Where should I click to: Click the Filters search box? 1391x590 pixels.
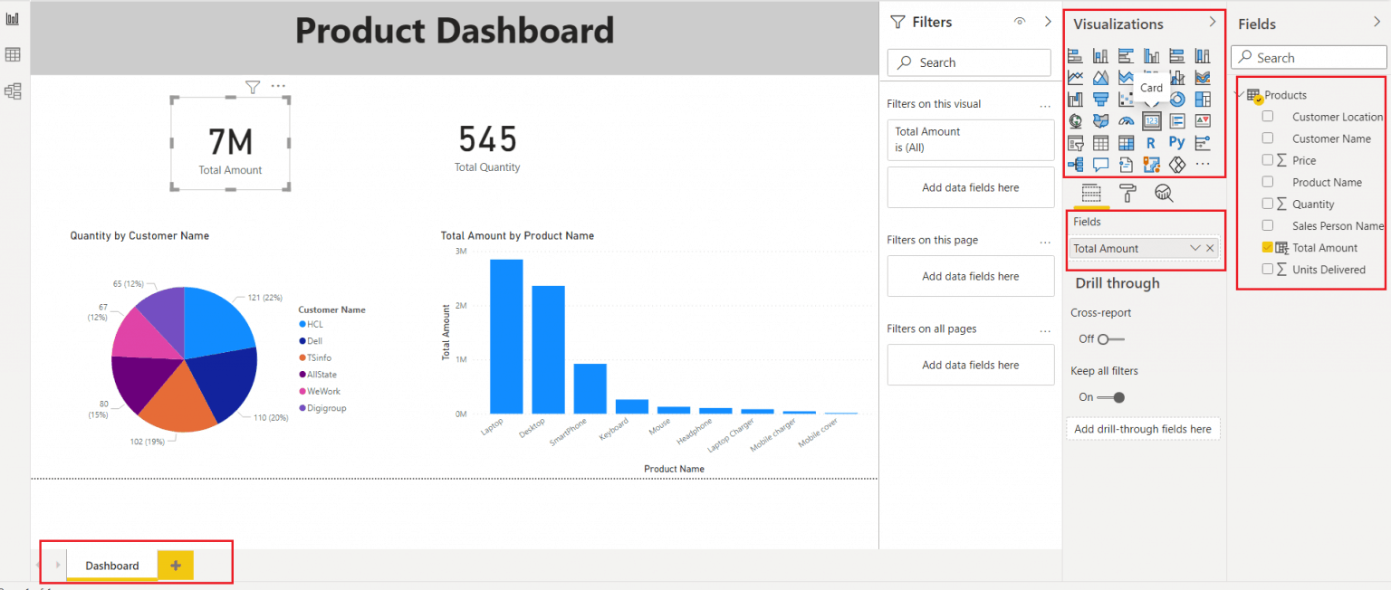coord(968,62)
